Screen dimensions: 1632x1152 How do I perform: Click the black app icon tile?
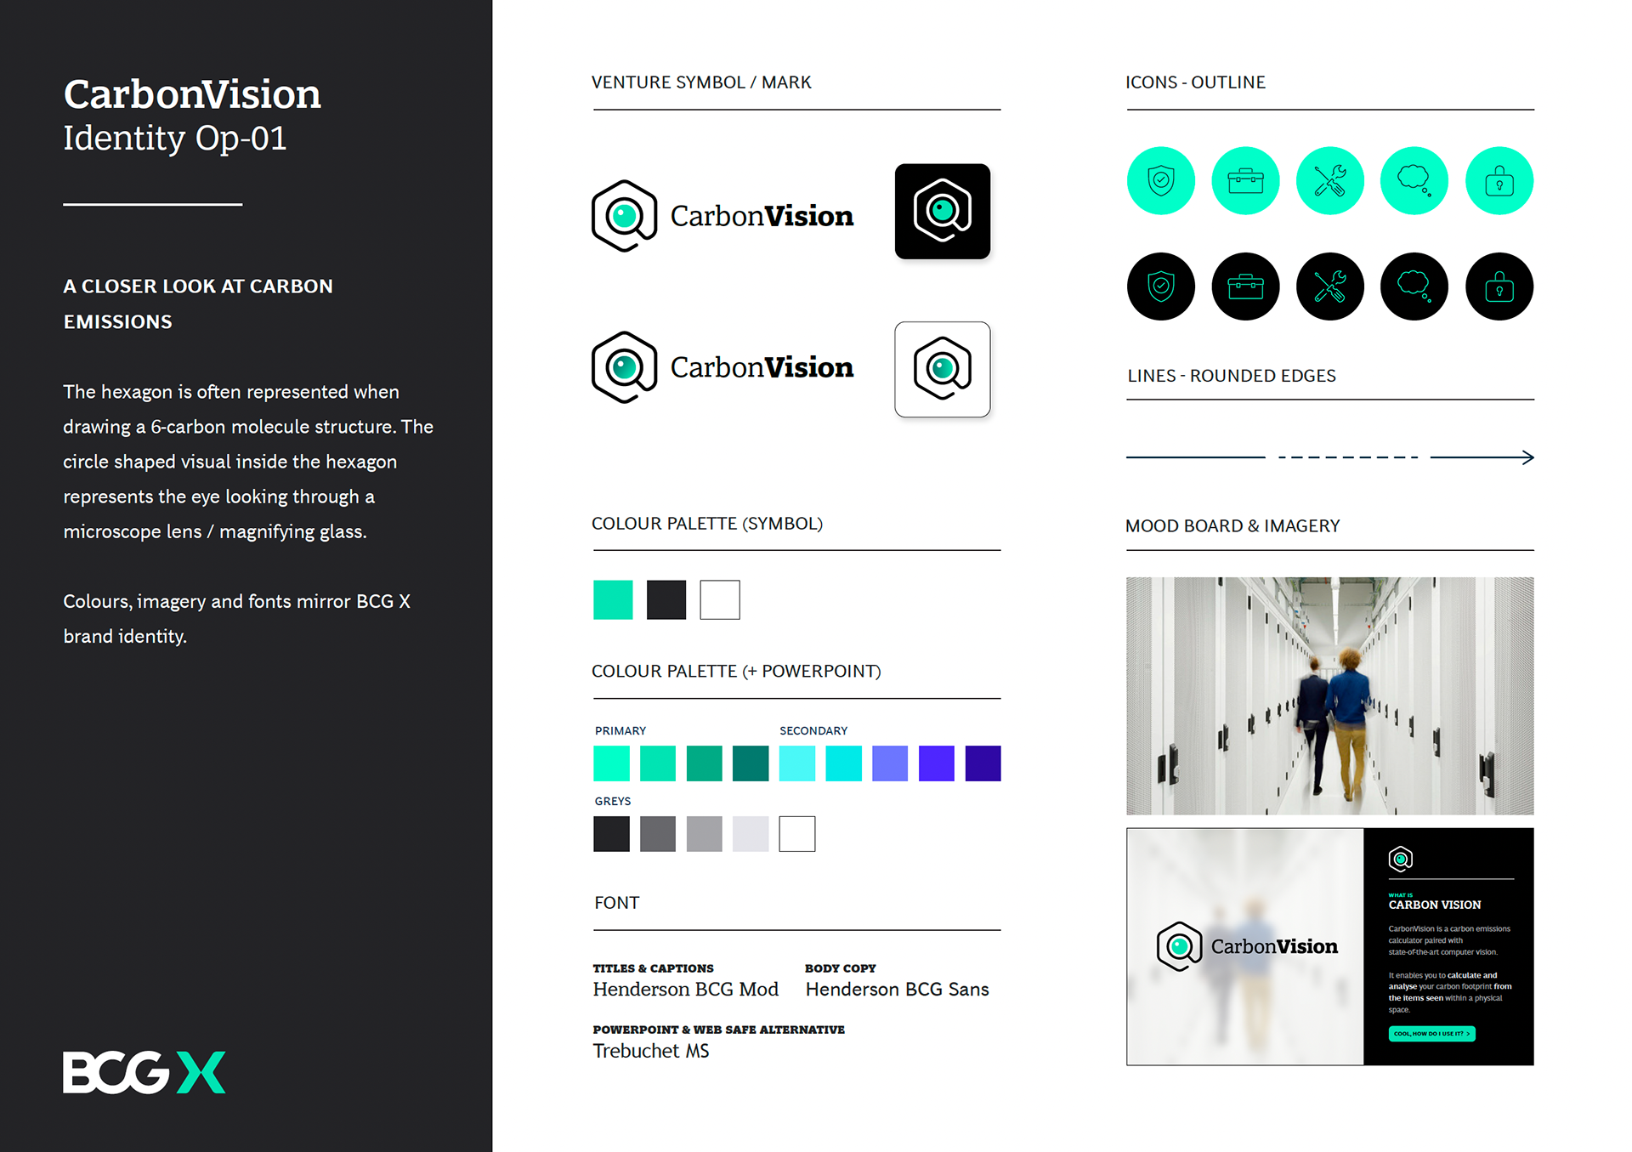click(942, 211)
